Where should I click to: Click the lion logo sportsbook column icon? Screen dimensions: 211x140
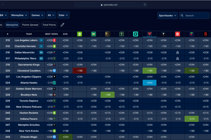(x=107, y=34)
